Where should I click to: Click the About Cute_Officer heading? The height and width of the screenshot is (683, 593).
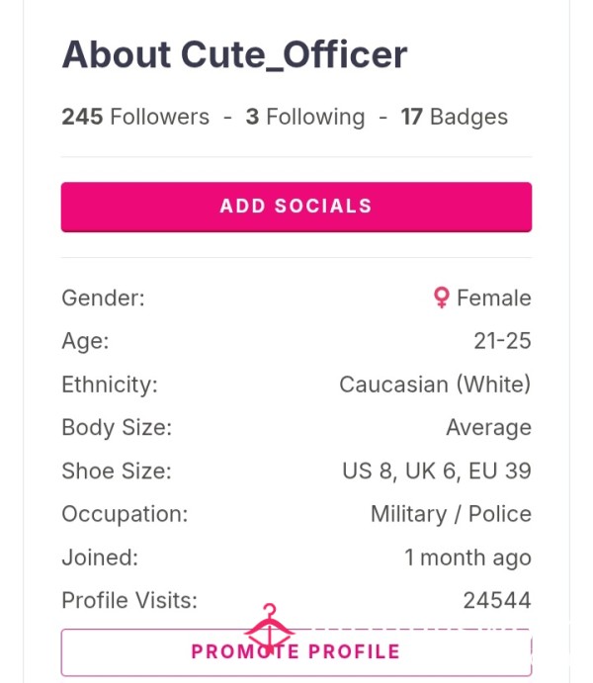(x=234, y=55)
